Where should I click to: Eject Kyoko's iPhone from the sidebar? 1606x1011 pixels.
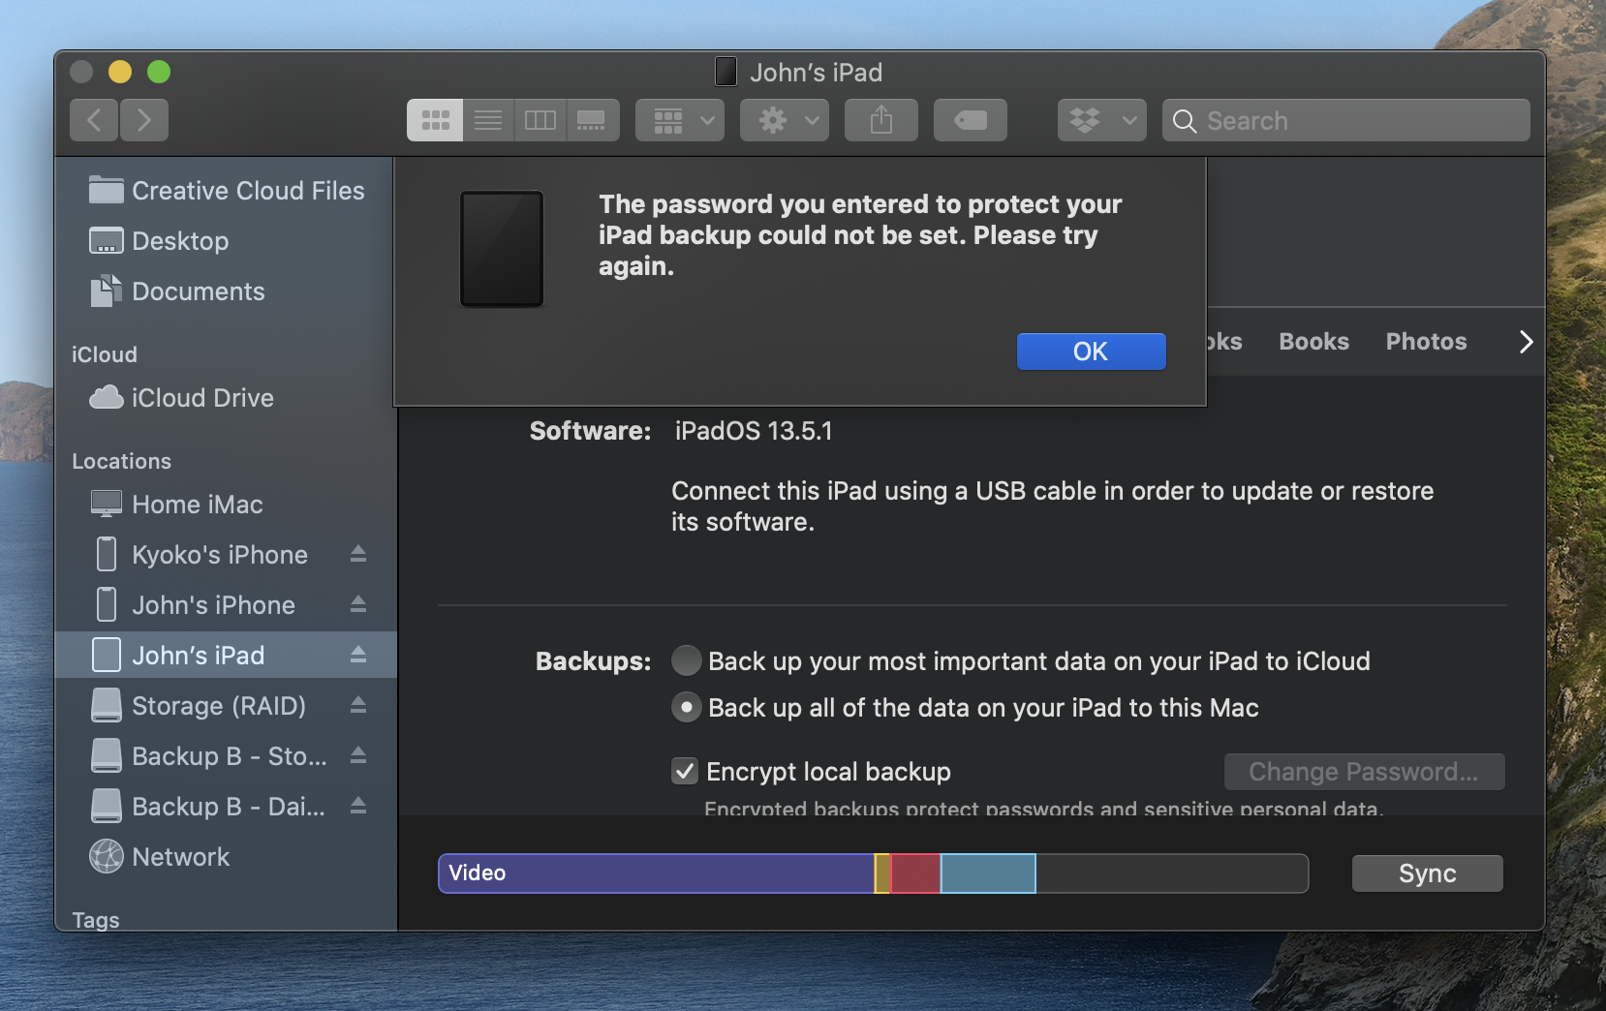(x=357, y=554)
